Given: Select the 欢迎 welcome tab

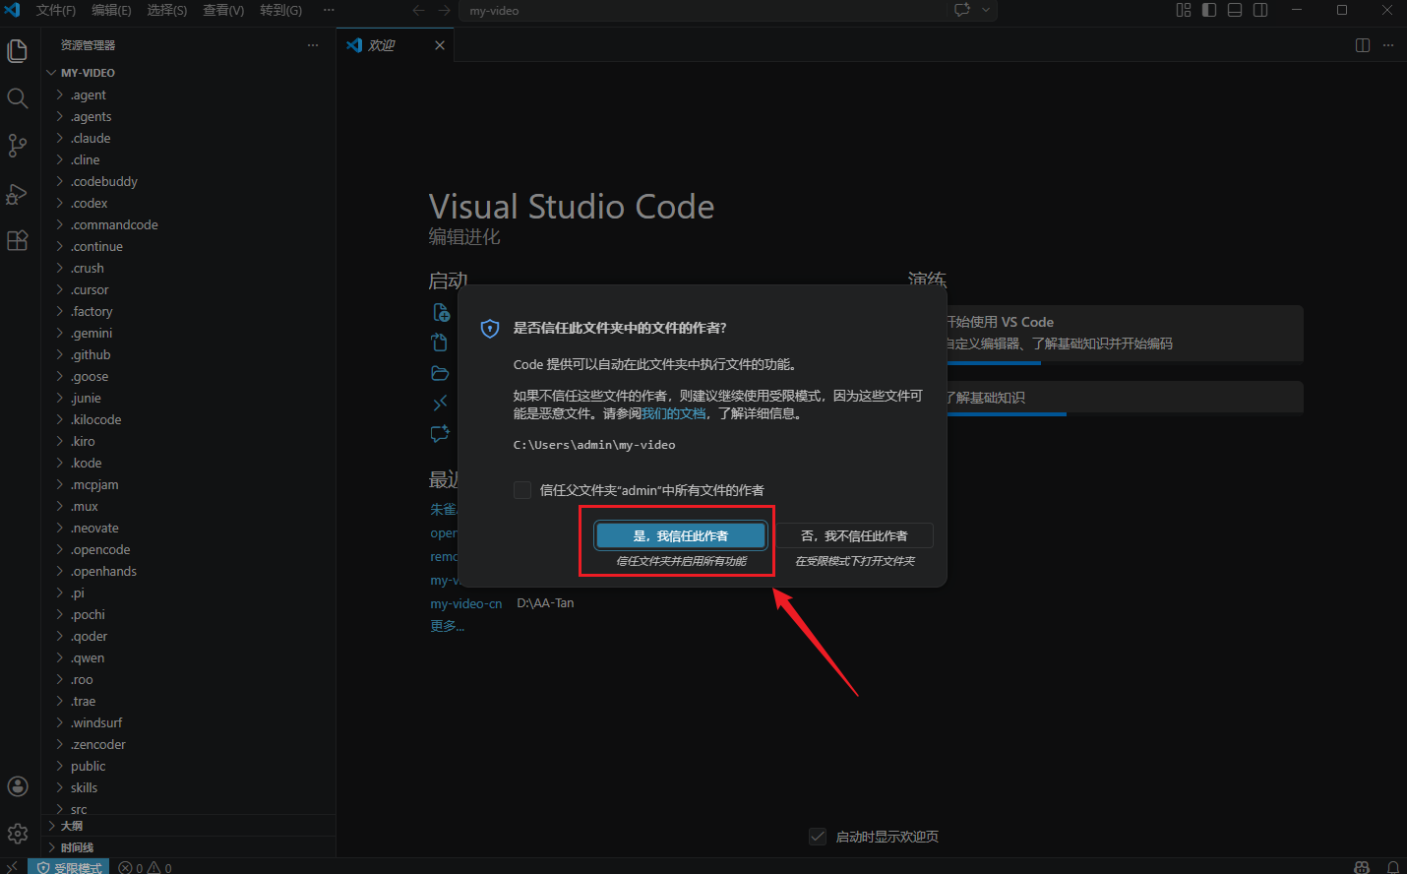Looking at the screenshot, I should pyautogui.click(x=382, y=45).
